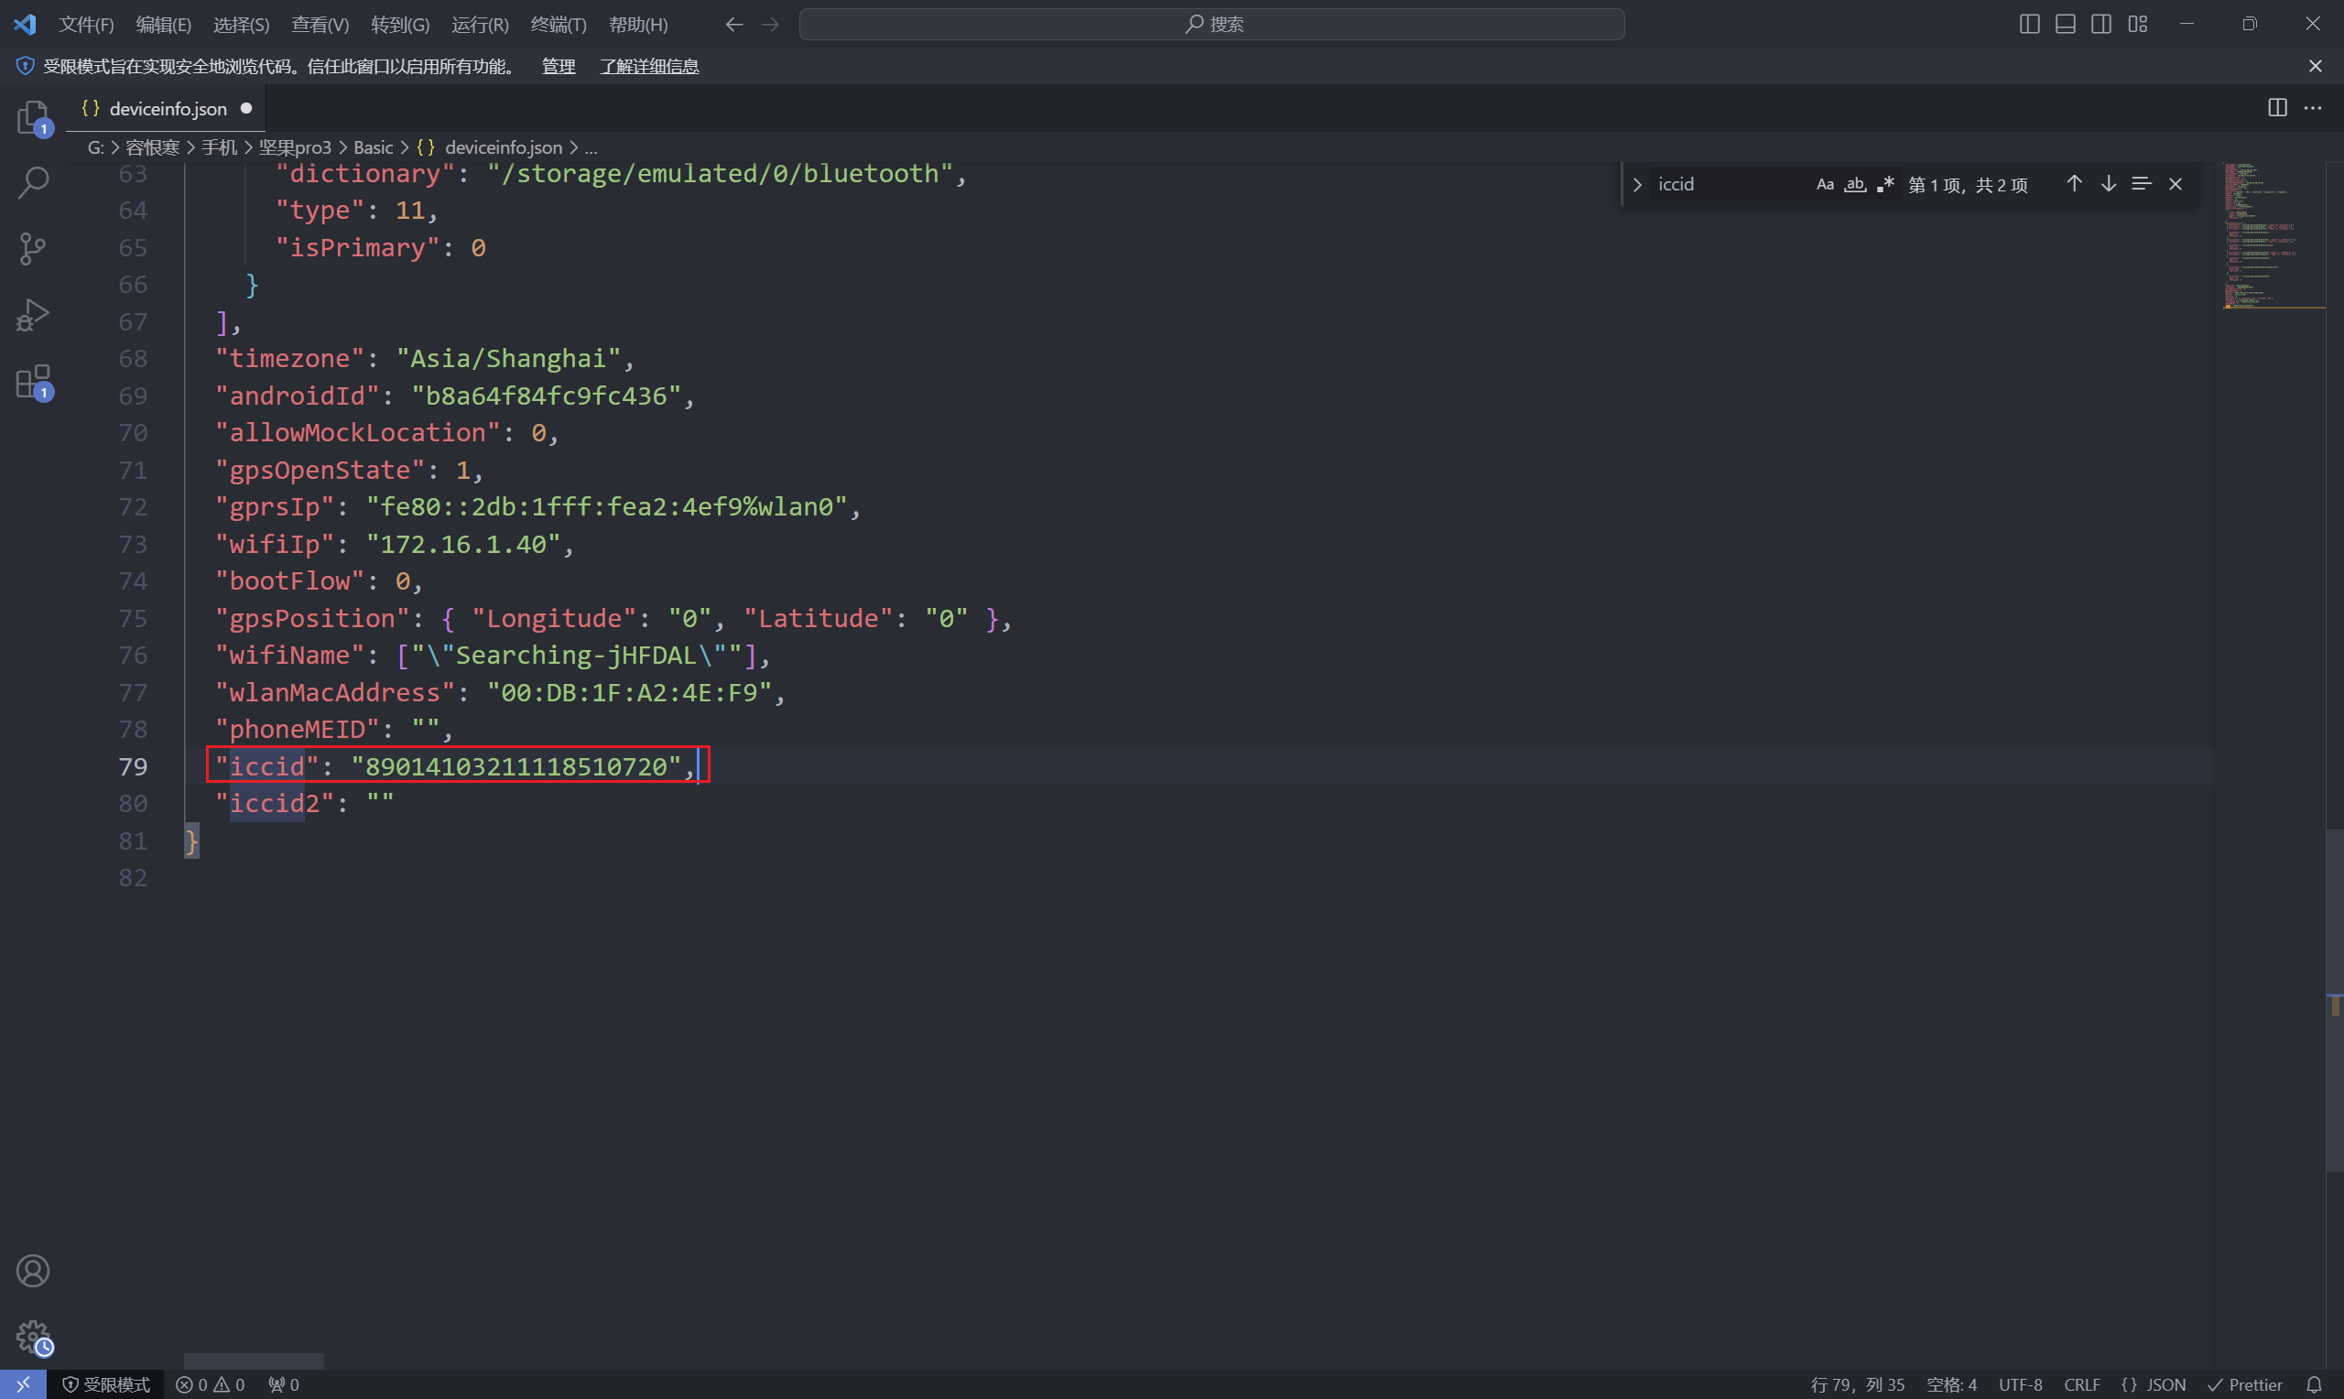Toggle match case in find widget
The width and height of the screenshot is (2344, 1399).
tap(1825, 184)
